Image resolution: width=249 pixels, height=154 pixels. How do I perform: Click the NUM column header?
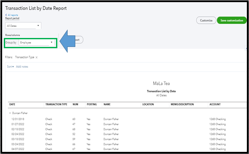pyautogui.click(x=75, y=105)
